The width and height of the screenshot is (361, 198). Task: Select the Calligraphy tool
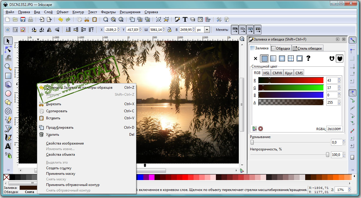[8, 137]
